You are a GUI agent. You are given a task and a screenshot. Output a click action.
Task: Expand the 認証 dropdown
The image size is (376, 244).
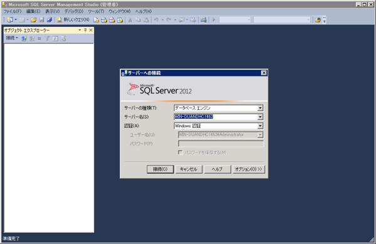pos(260,125)
